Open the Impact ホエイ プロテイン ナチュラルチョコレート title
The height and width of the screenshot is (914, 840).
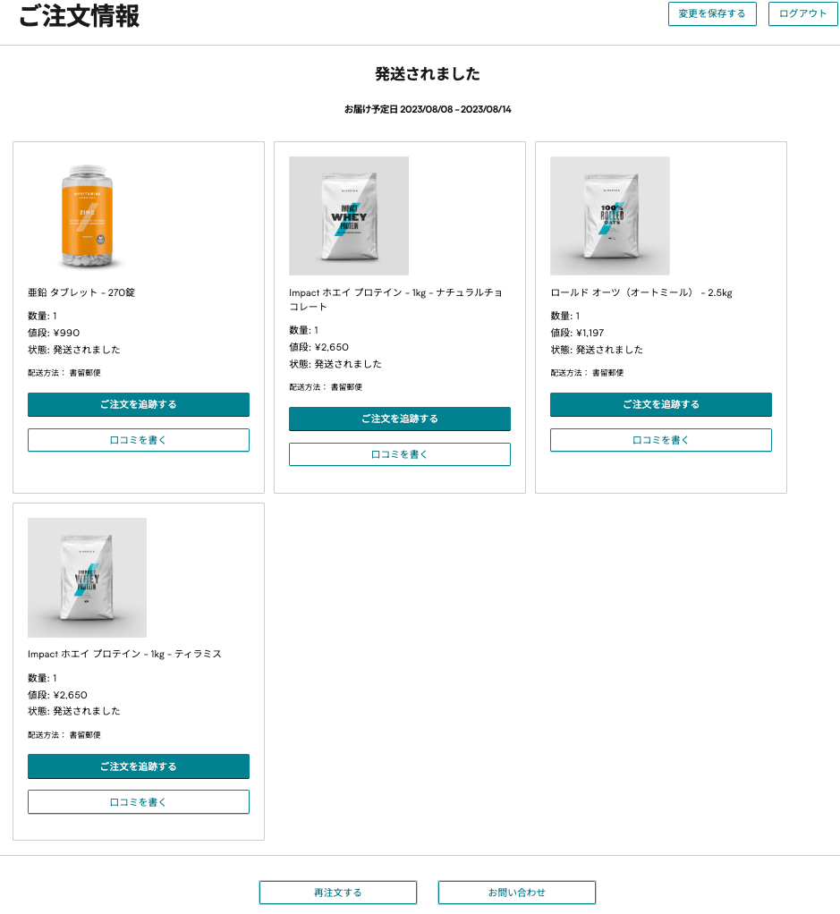[395, 300]
